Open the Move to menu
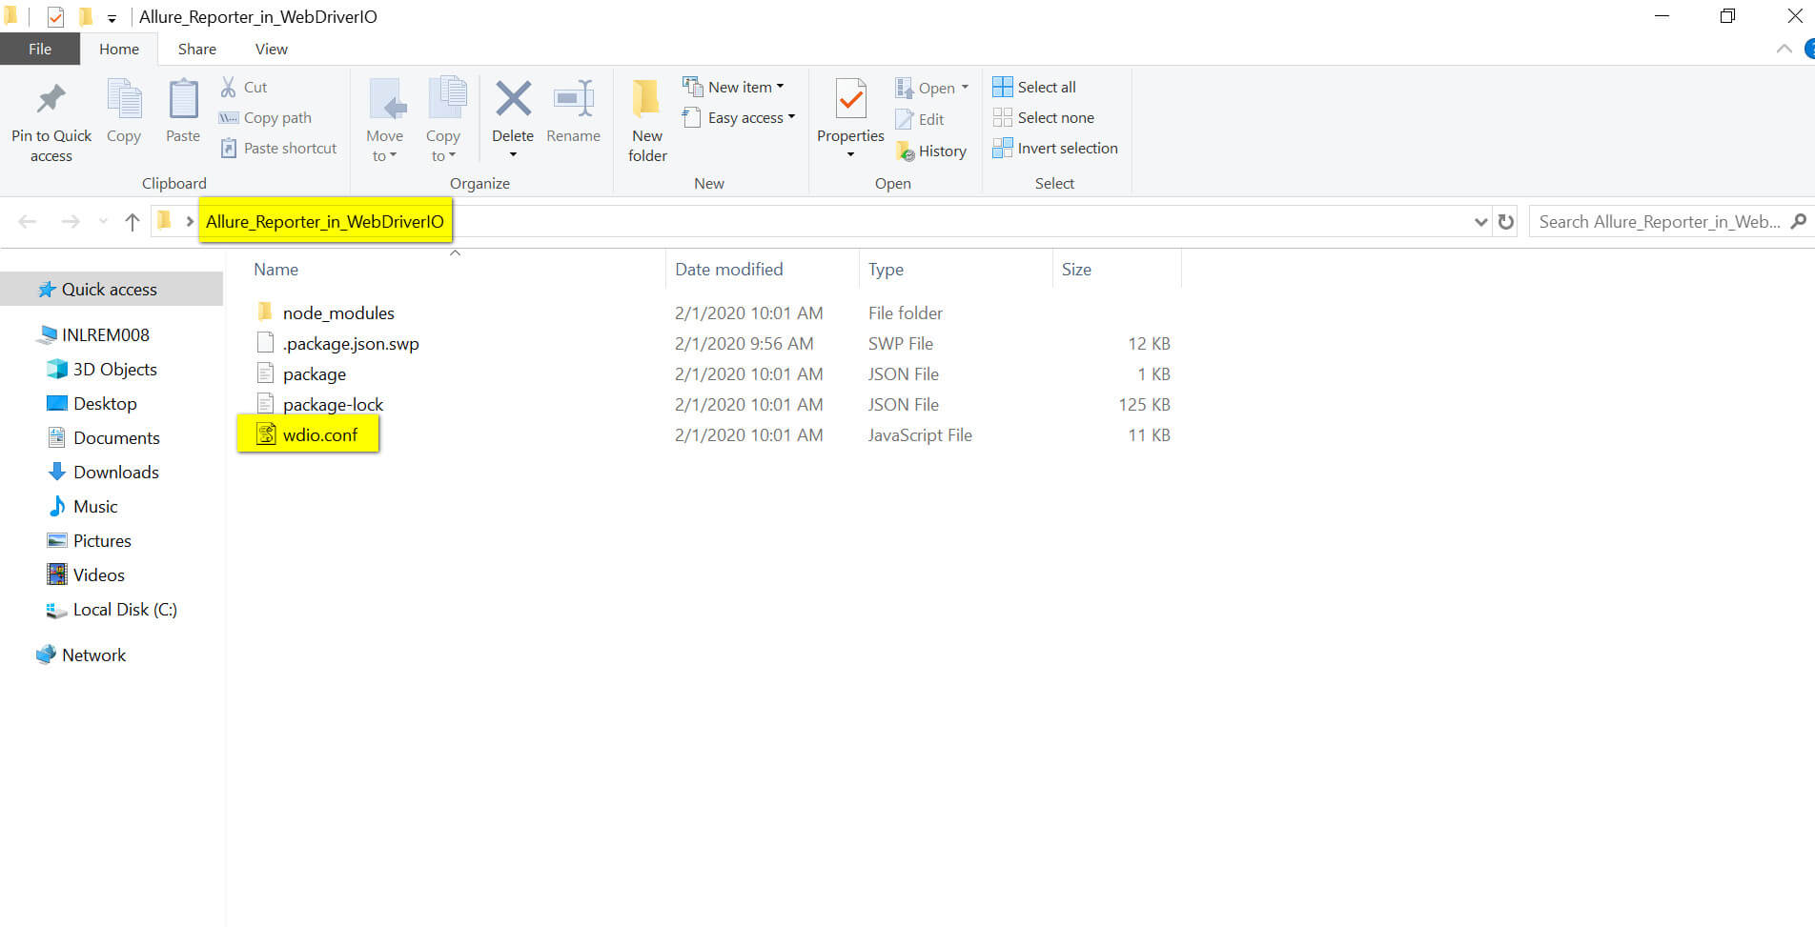 (x=385, y=120)
